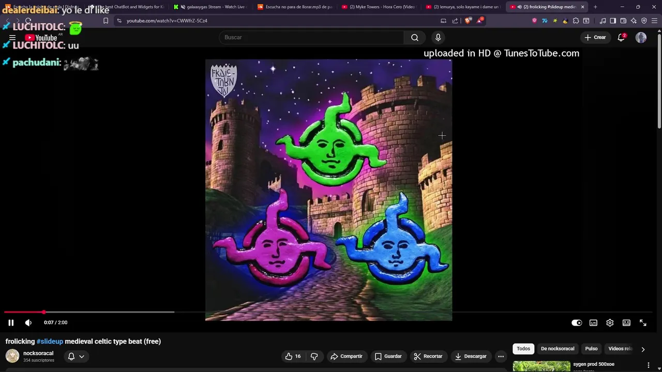Open the #slideup hashtag link

50,341
